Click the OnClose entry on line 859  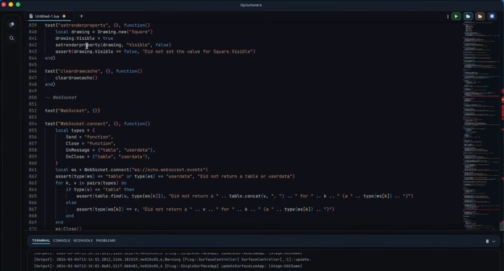click(108, 157)
